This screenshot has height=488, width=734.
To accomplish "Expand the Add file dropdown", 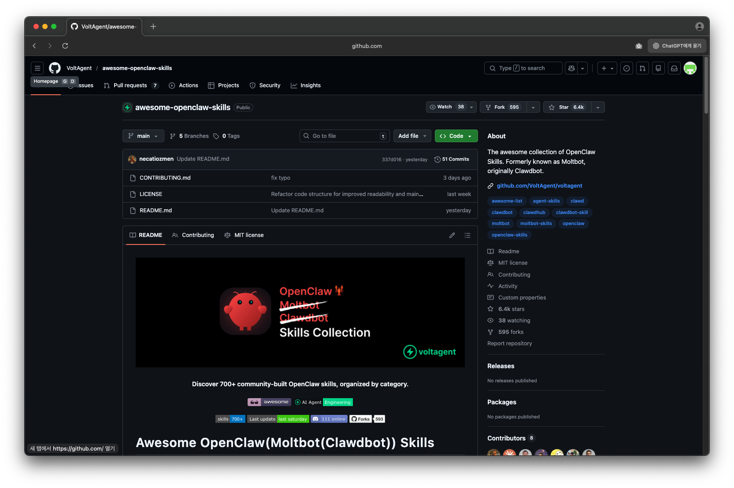I will pos(412,136).
